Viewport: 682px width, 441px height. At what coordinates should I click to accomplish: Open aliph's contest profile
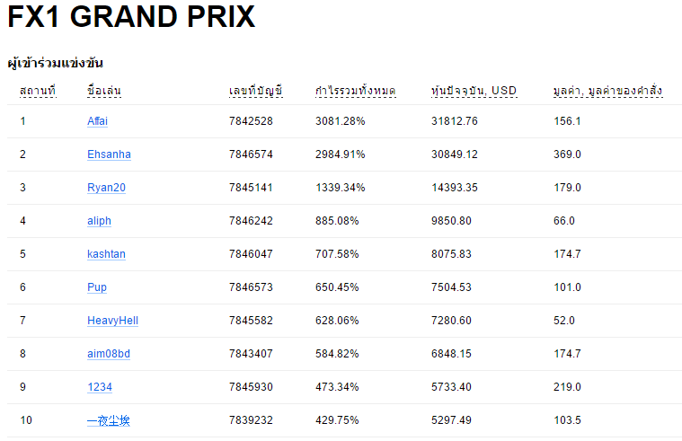[x=99, y=221]
